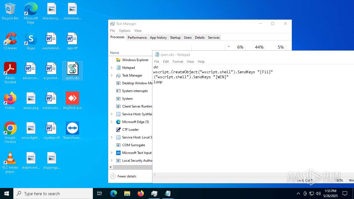Open the Windows Start menu
354x199 pixels.
tap(7, 193)
